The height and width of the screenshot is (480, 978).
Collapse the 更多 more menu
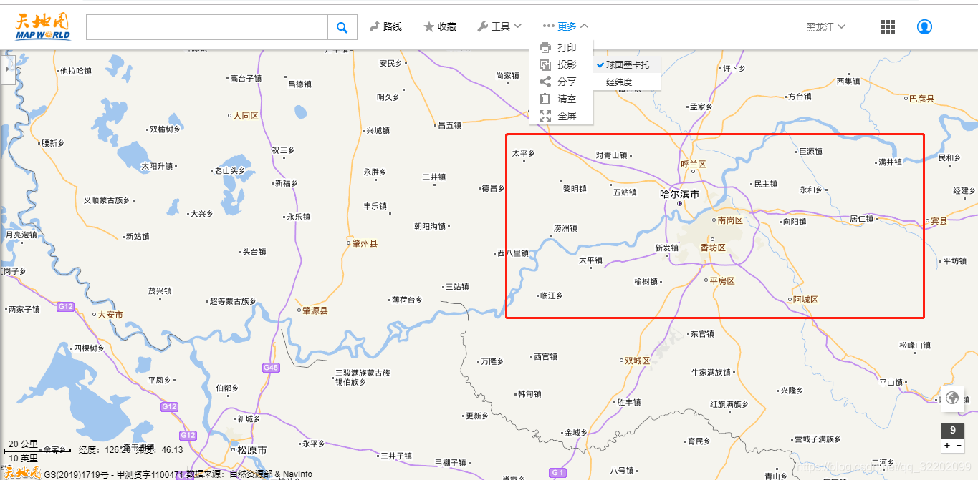(x=566, y=26)
